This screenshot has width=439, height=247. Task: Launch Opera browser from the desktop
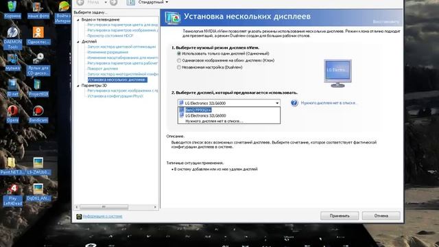tap(12, 114)
